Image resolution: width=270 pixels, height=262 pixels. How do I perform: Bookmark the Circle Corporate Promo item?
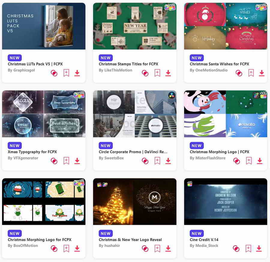[x=157, y=161]
